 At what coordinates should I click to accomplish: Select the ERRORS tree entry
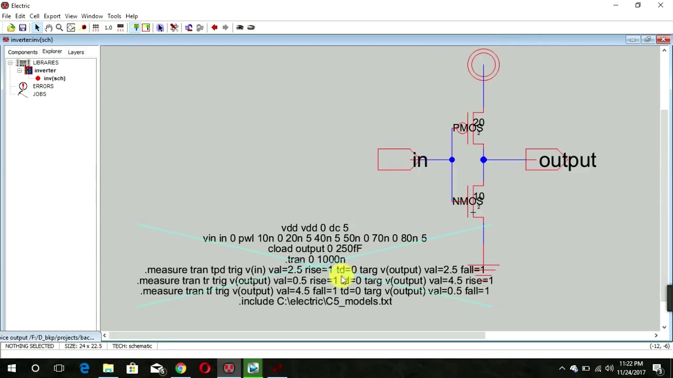[43, 86]
